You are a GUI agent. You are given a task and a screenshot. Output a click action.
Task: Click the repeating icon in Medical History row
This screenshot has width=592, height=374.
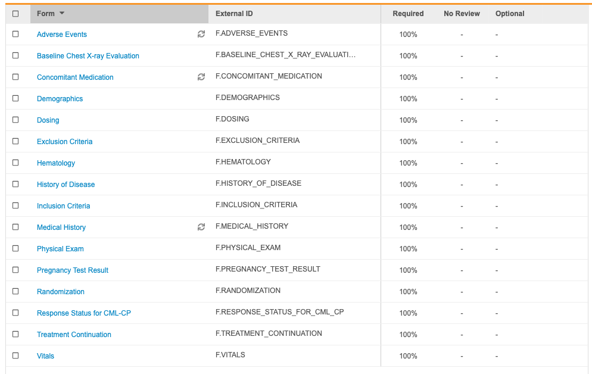pos(201,227)
